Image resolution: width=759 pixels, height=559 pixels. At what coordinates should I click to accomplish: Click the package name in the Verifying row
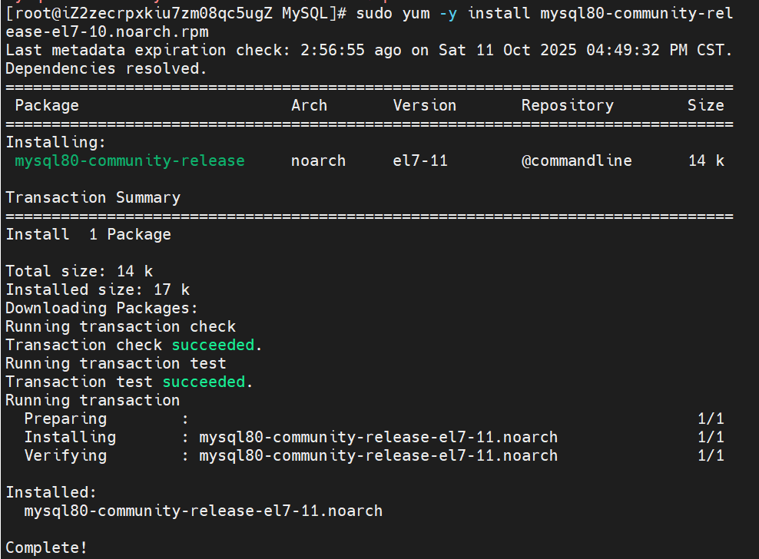pos(379,455)
